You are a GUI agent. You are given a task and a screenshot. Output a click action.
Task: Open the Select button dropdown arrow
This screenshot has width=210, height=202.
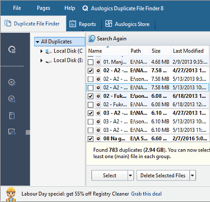coord(131,175)
